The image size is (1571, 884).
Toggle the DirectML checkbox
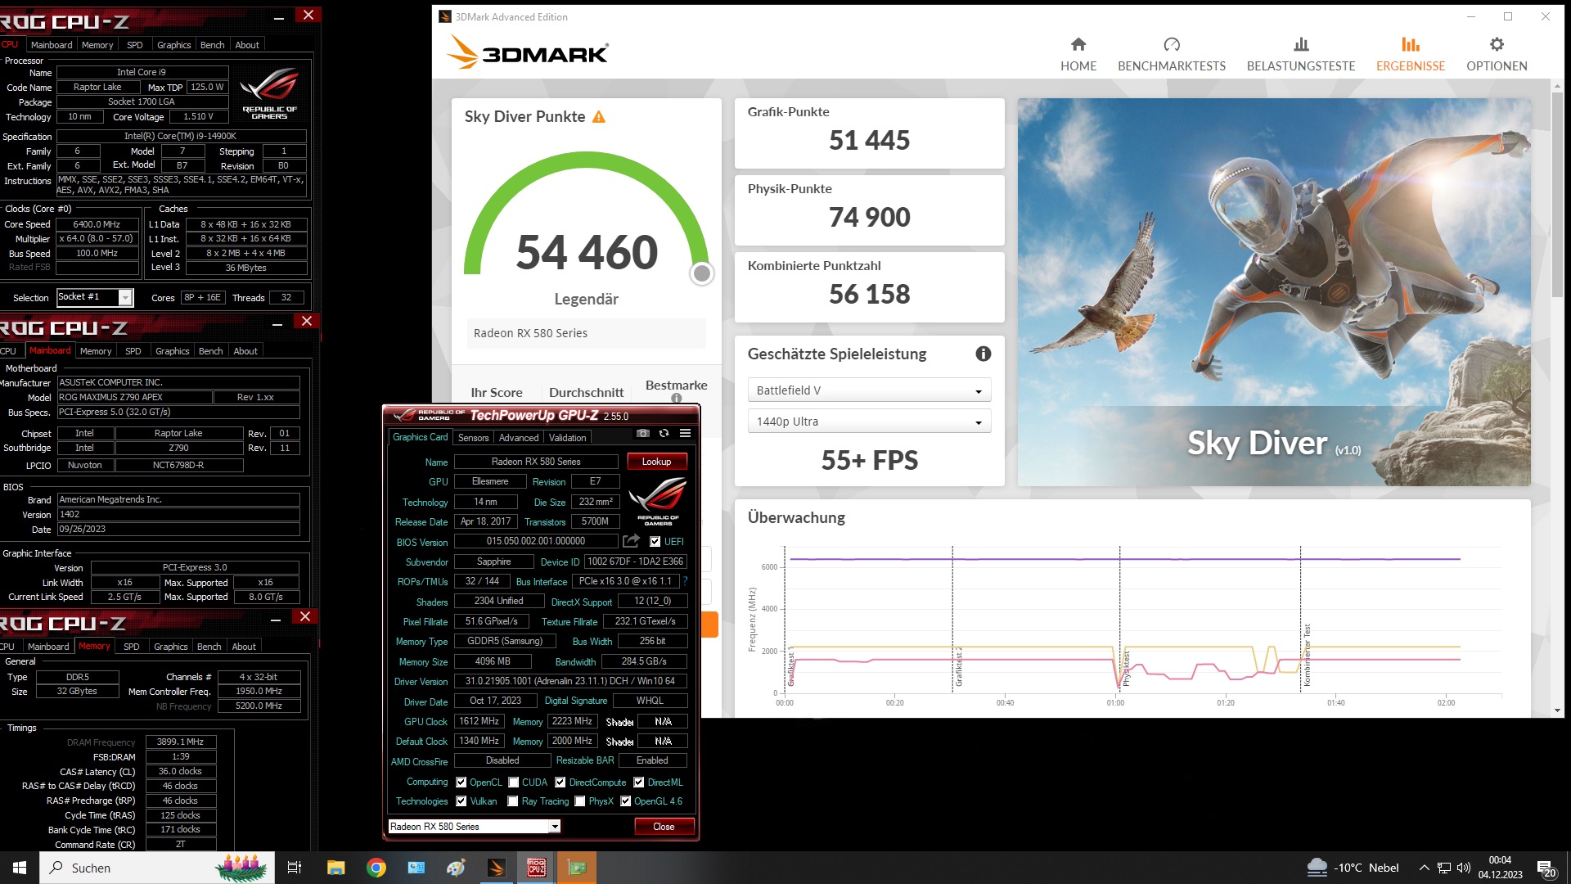(x=639, y=783)
